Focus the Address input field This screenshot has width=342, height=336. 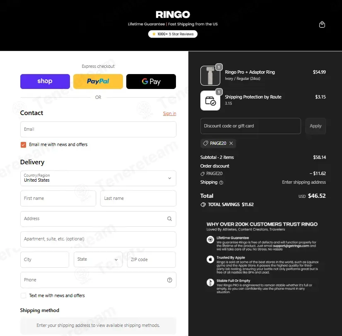98,219
